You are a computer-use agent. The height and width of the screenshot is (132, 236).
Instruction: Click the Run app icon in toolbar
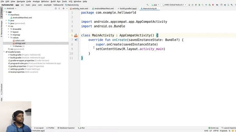click(x=189, y=5)
